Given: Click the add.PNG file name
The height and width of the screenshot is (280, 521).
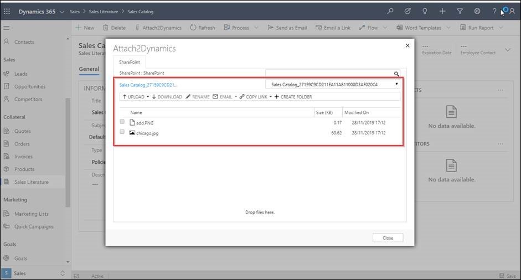Looking at the screenshot, I should 145,123.
